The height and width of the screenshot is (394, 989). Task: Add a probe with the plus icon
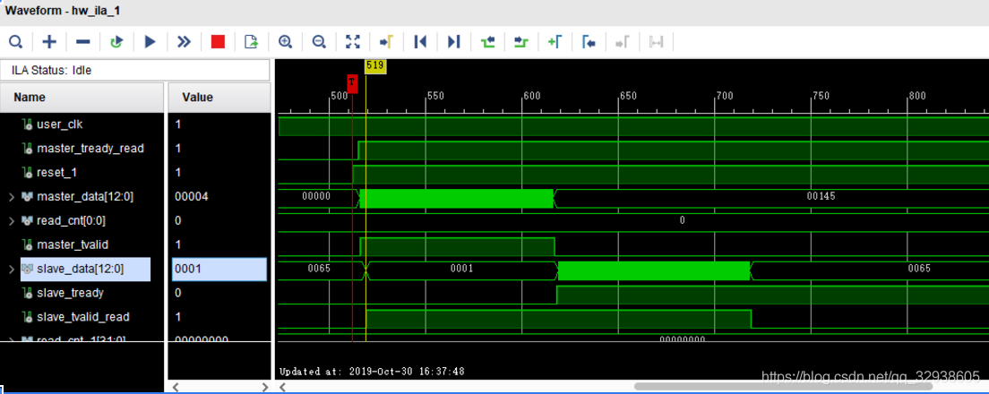click(49, 42)
